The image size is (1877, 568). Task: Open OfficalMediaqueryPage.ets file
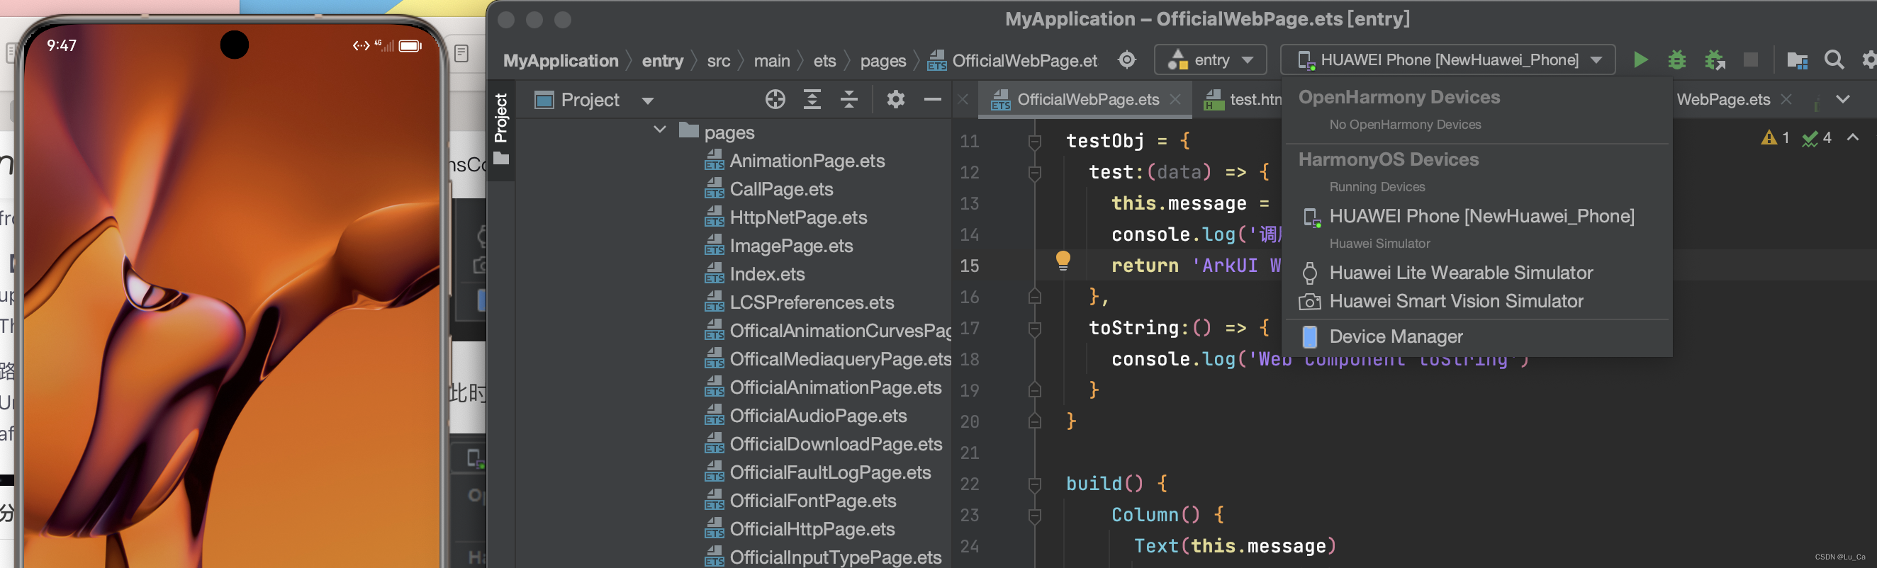coord(828,360)
